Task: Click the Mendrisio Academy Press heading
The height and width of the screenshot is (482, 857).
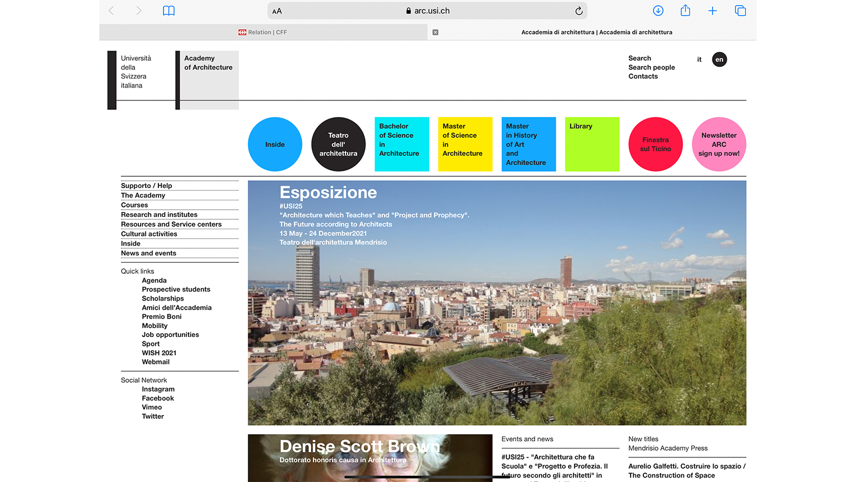Action: pyautogui.click(x=668, y=448)
